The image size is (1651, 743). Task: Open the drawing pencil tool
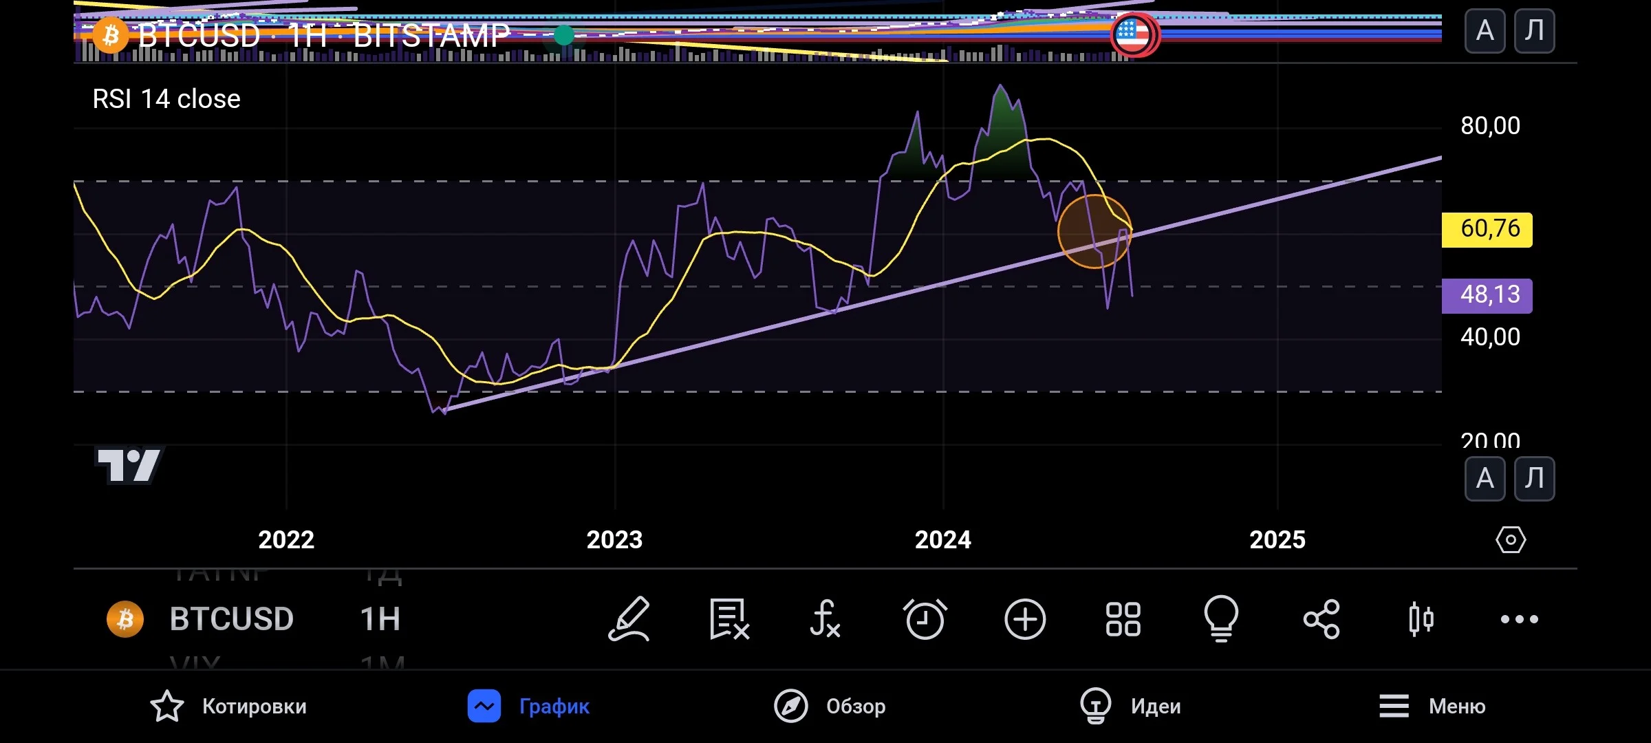pos(629,619)
